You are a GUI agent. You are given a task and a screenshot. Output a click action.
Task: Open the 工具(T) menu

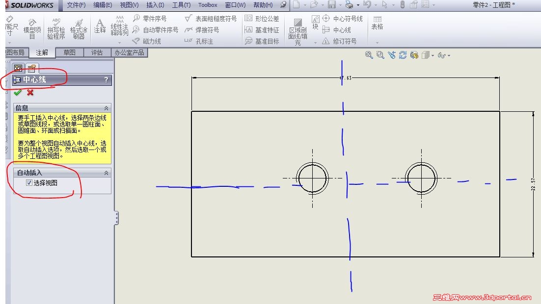(x=181, y=5)
